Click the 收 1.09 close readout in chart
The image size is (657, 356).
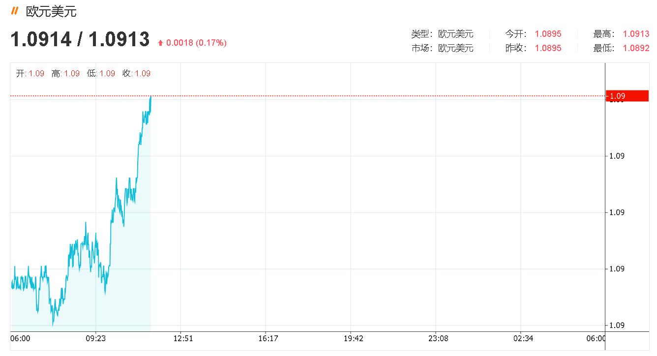[x=136, y=73]
